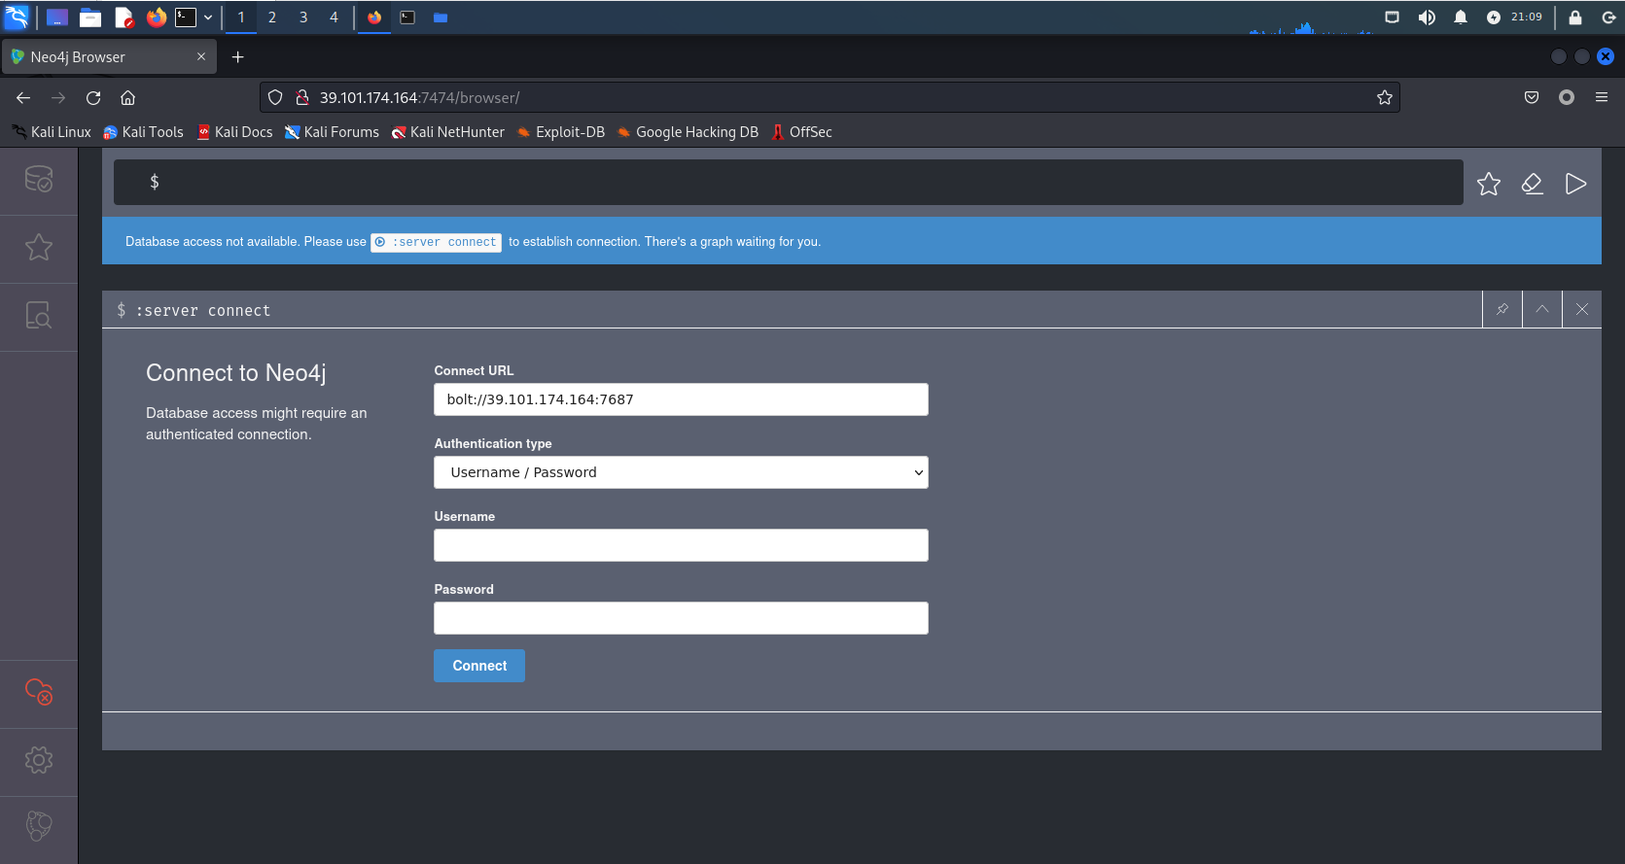Save page to Pocket
This screenshot has width=1625, height=864.
pyautogui.click(x=1532, y=97)
